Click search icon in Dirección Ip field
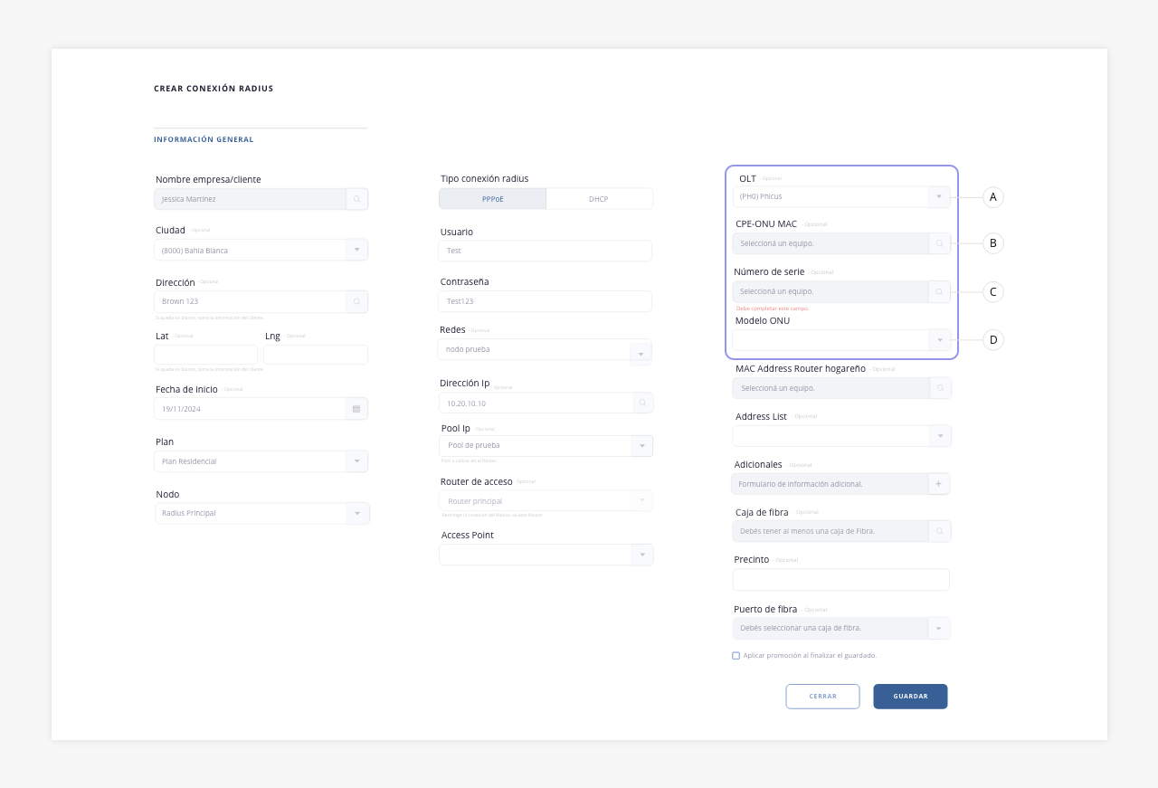Image resolution: width=1158 pixels, height=788 pixels. [x=642, y=403]
